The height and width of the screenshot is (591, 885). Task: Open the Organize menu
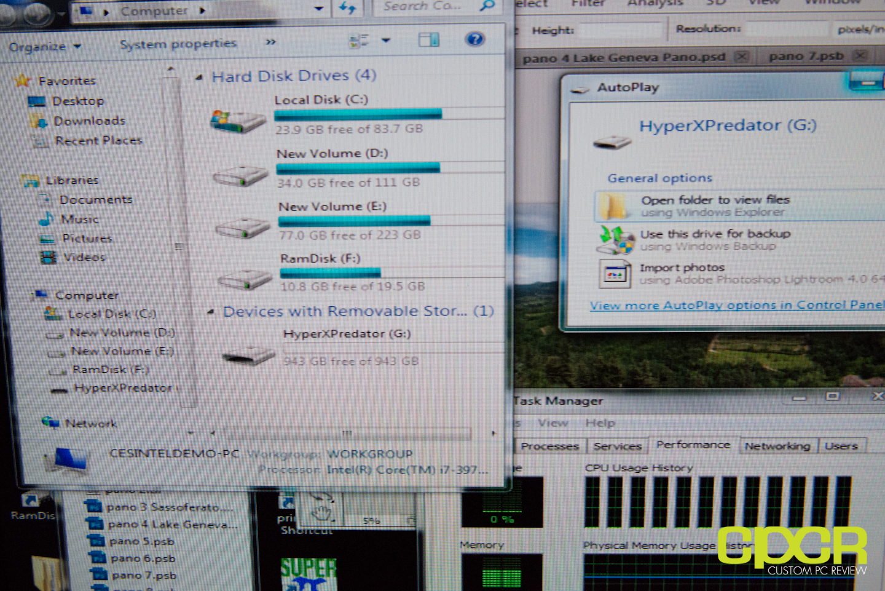(44, 47)
